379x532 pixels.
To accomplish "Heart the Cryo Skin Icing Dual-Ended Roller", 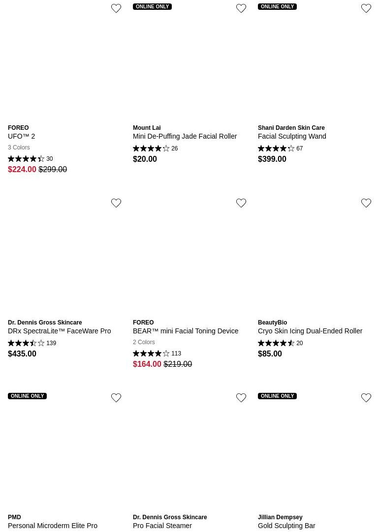I will pyautogui.click(x=366, y=203).
